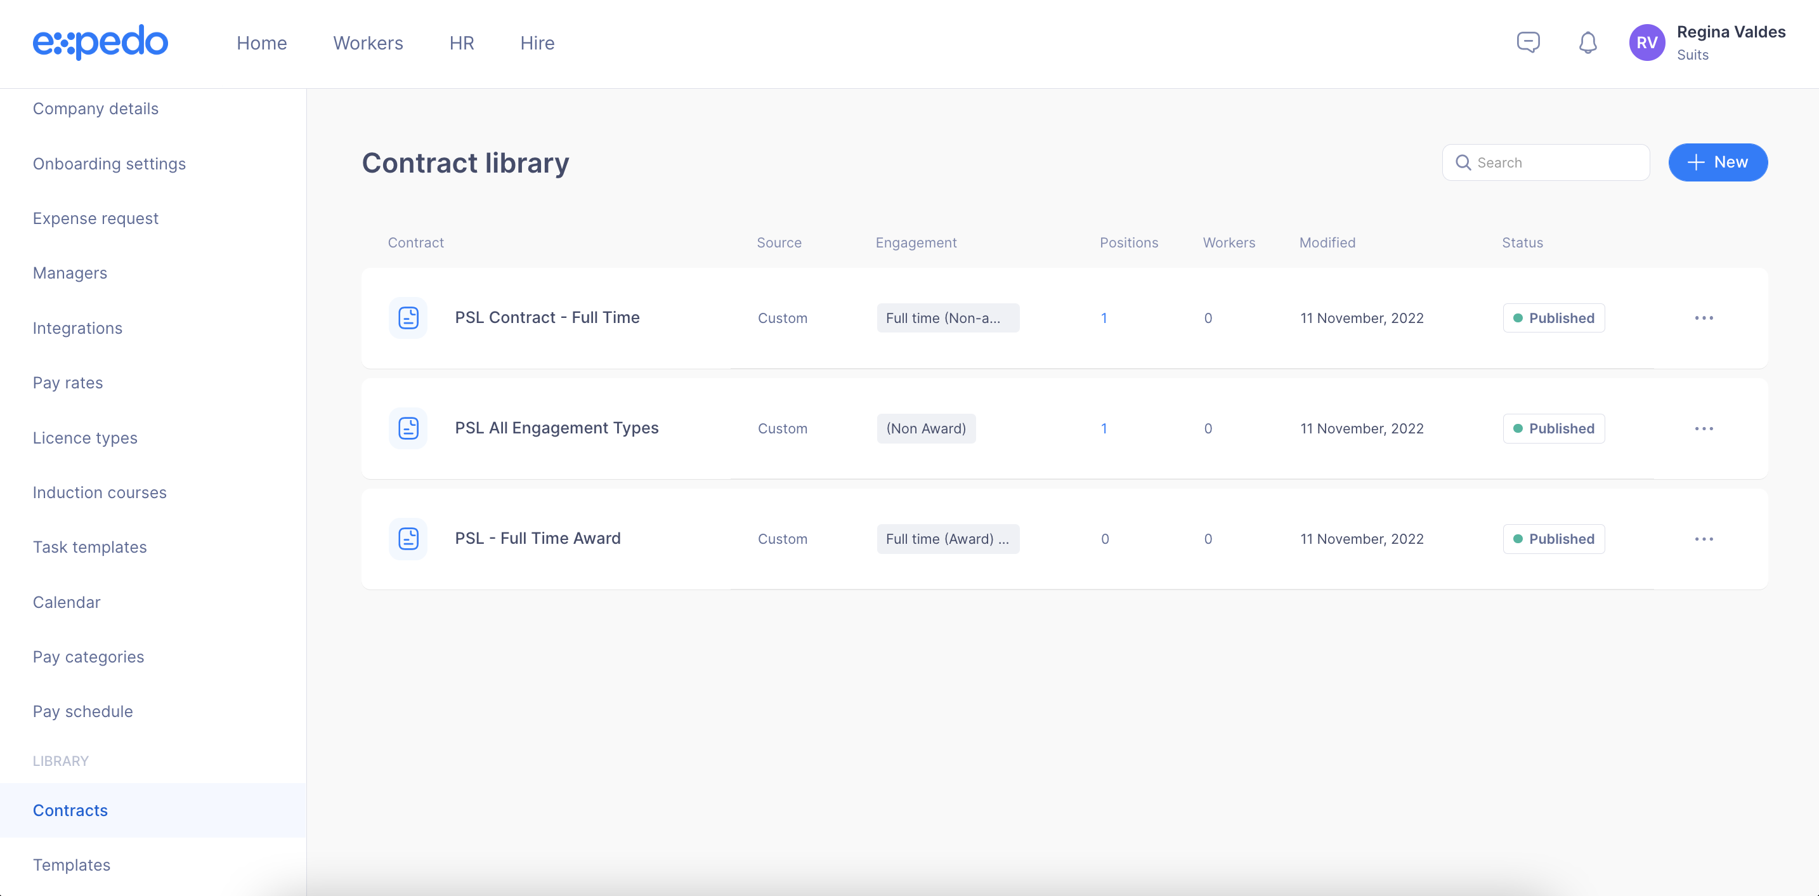Go to Managers page

pyautogui.click(x=70, y=273)
